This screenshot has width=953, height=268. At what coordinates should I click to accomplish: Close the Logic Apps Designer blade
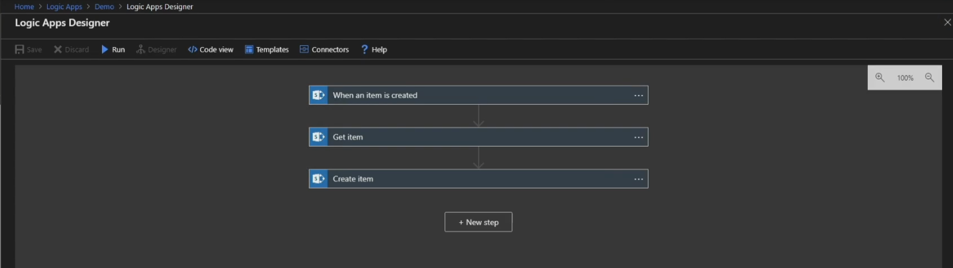pos(947,22)
